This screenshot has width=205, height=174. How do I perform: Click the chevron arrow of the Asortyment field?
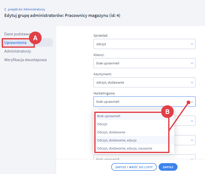click(x=192, y=82)
